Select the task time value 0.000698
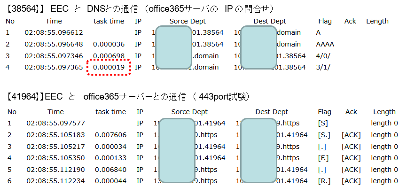The image size is (399, 186). 109,56
